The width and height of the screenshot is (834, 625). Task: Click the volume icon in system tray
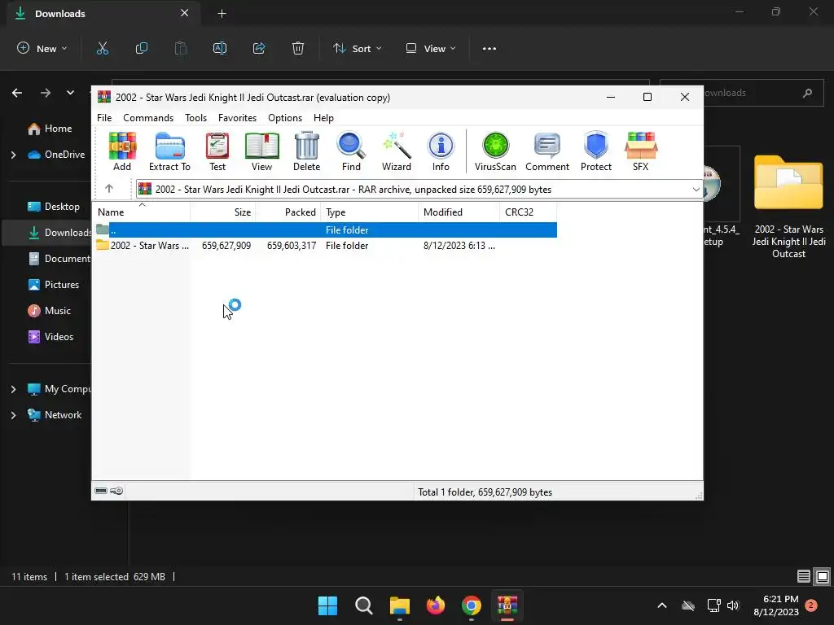click(x=733, y=605)
